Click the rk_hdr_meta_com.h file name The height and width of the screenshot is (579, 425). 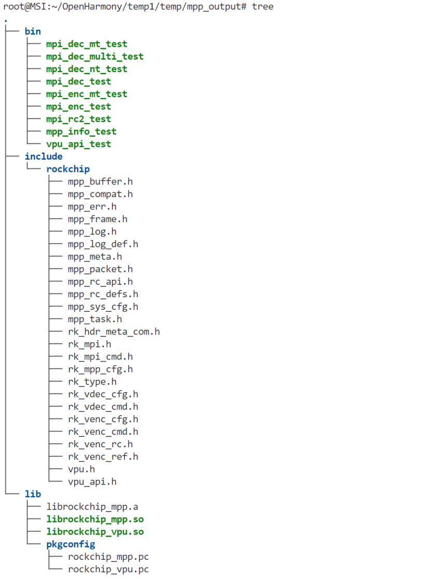coord(114,332)
